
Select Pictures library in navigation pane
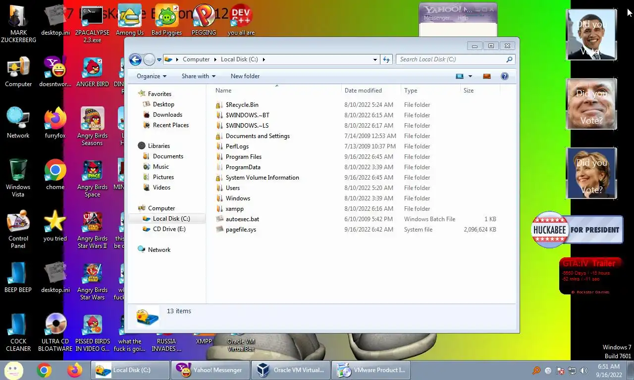163,177
